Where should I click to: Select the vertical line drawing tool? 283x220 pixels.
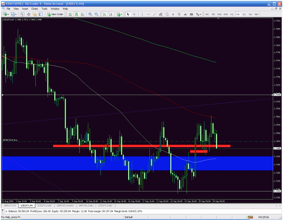(x=142, y=14)
